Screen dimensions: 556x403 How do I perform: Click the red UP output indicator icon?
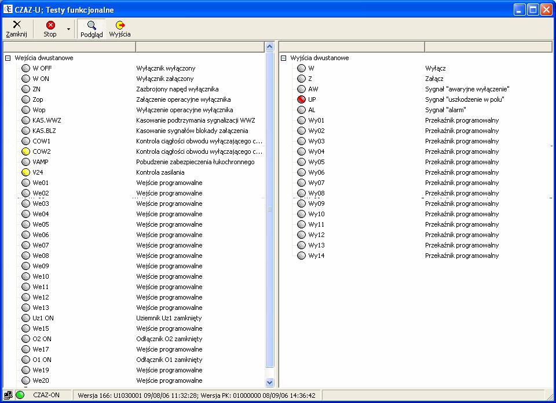[x=301, y=99]
